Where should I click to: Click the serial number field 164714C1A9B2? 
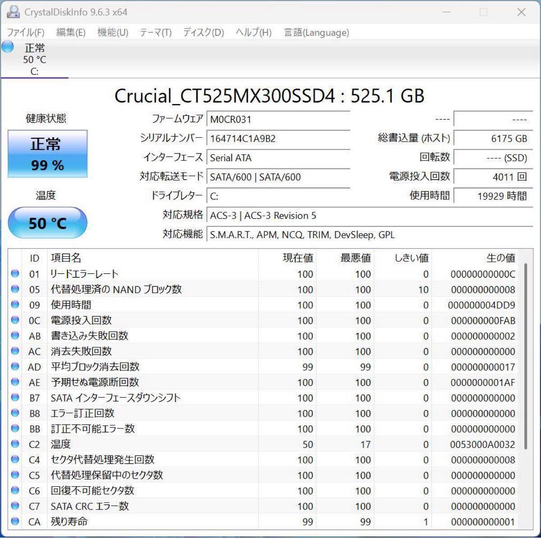point(278,138)
